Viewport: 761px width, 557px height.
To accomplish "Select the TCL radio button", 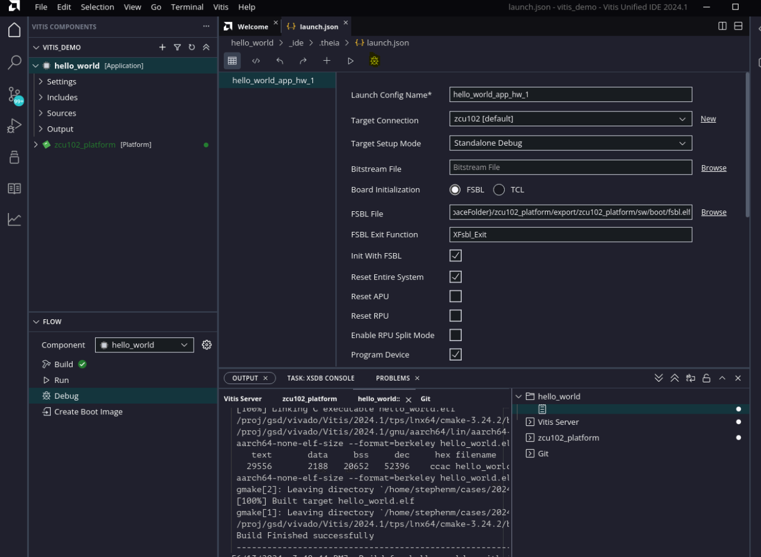I will [499, 190].
